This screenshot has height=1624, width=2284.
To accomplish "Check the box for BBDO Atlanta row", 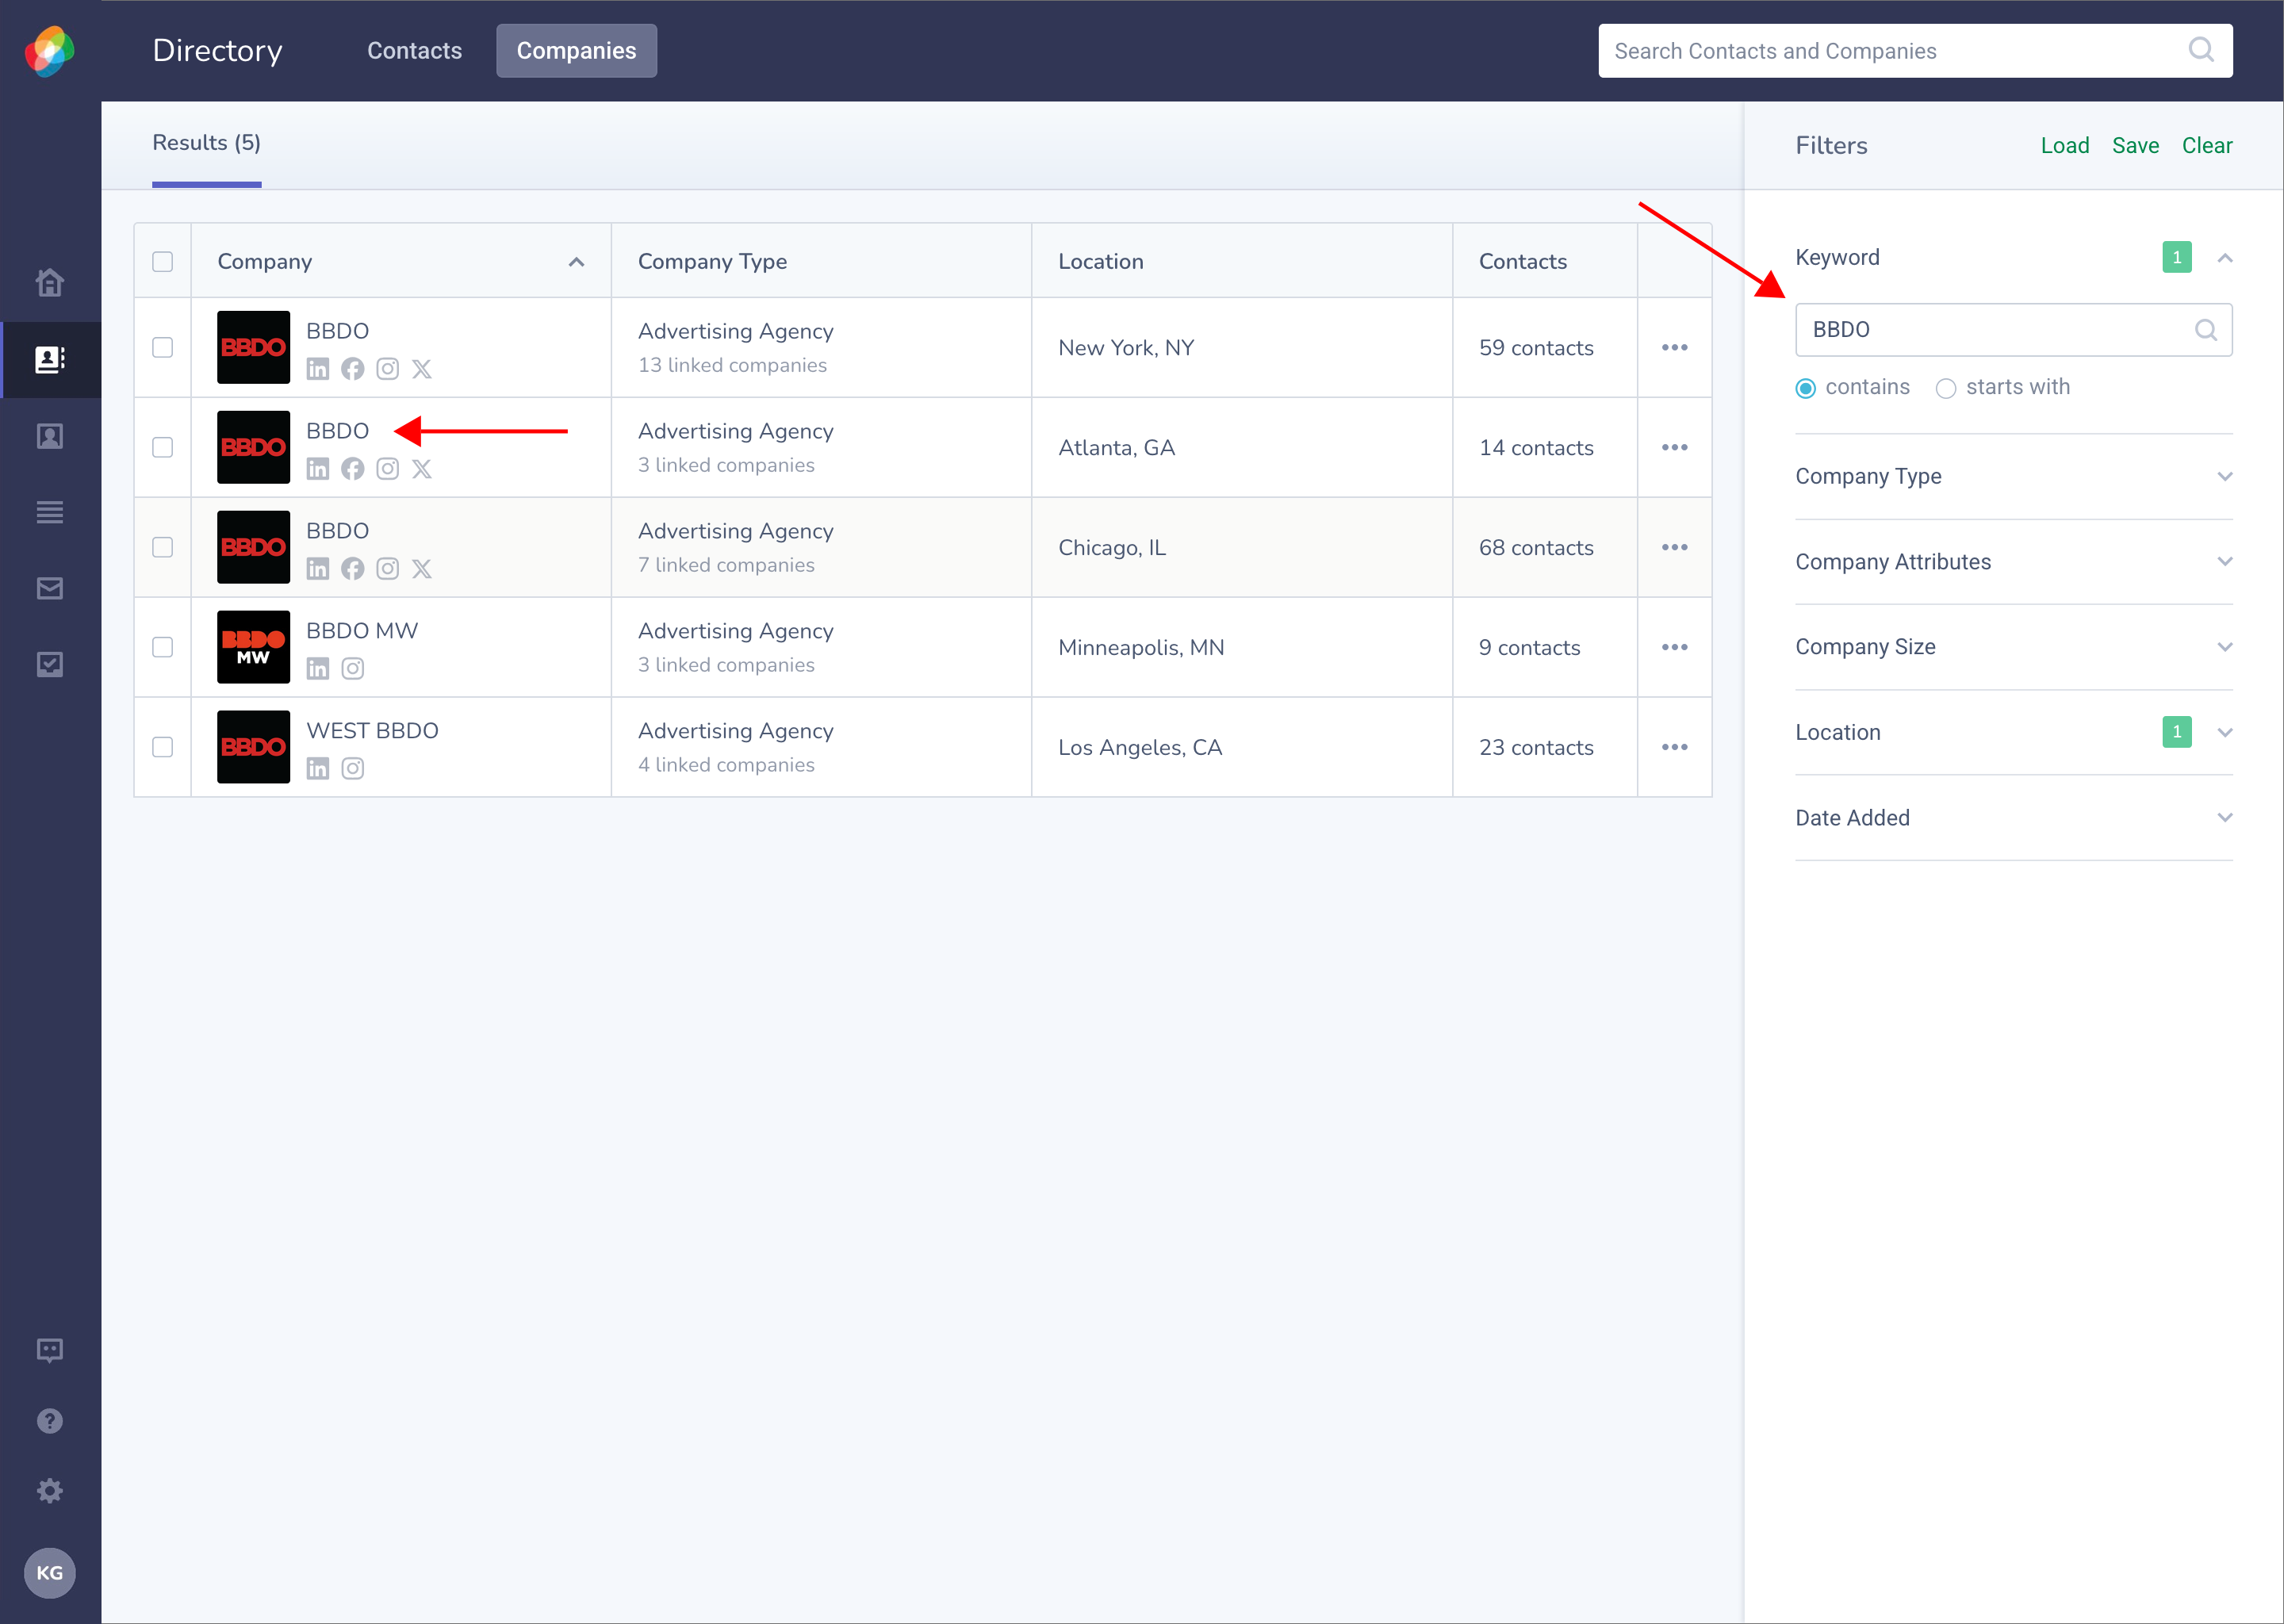I will 163,448.
